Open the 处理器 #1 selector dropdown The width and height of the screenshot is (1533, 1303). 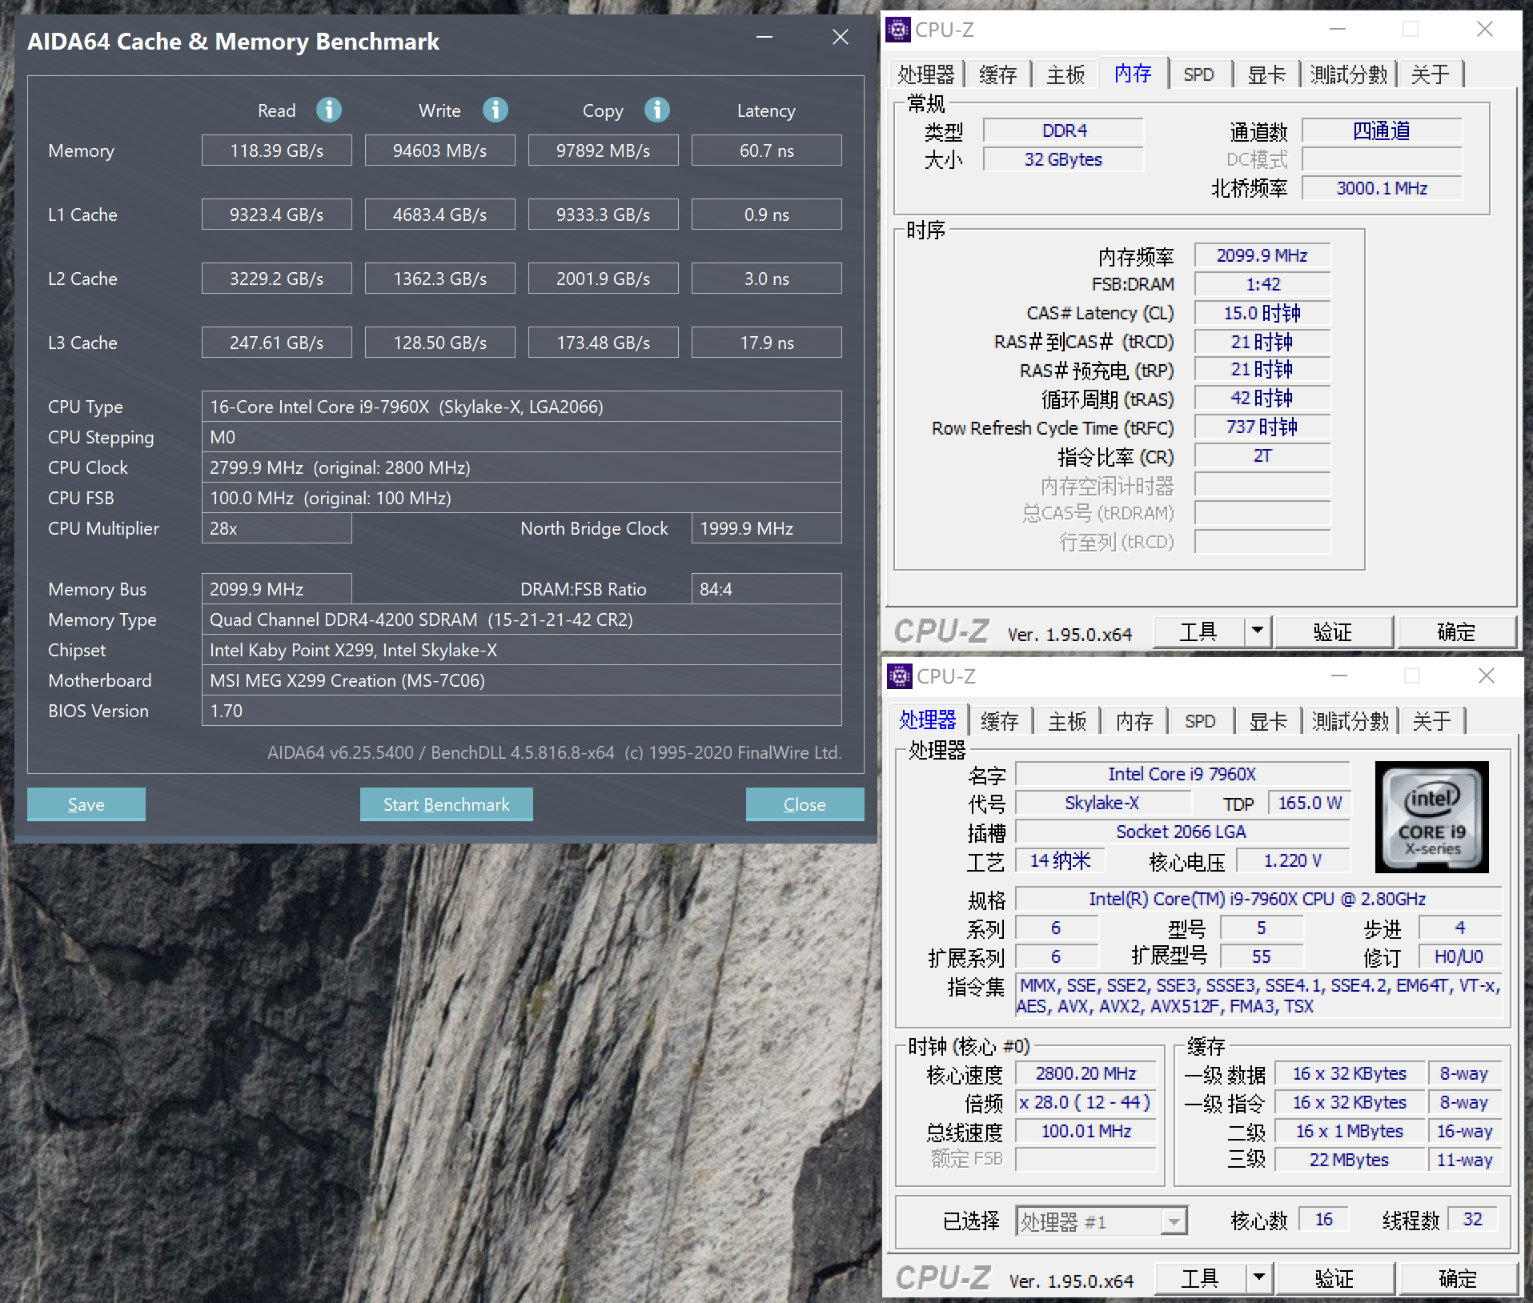click(1174, 1221)
